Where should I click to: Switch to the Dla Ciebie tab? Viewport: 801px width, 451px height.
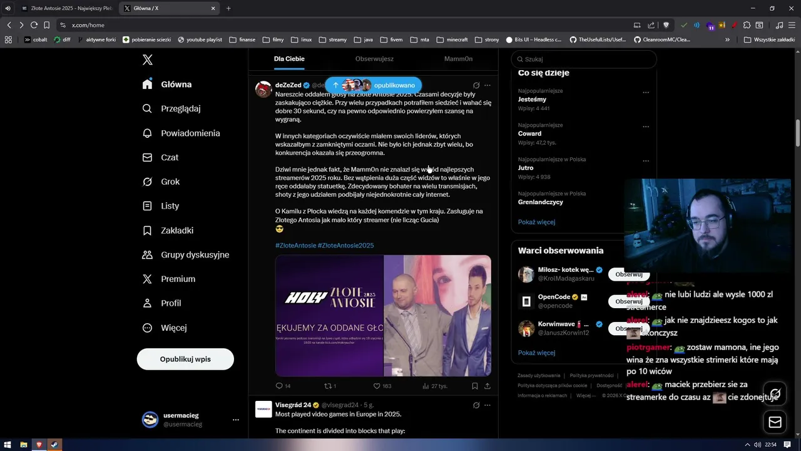coord(289,59)
